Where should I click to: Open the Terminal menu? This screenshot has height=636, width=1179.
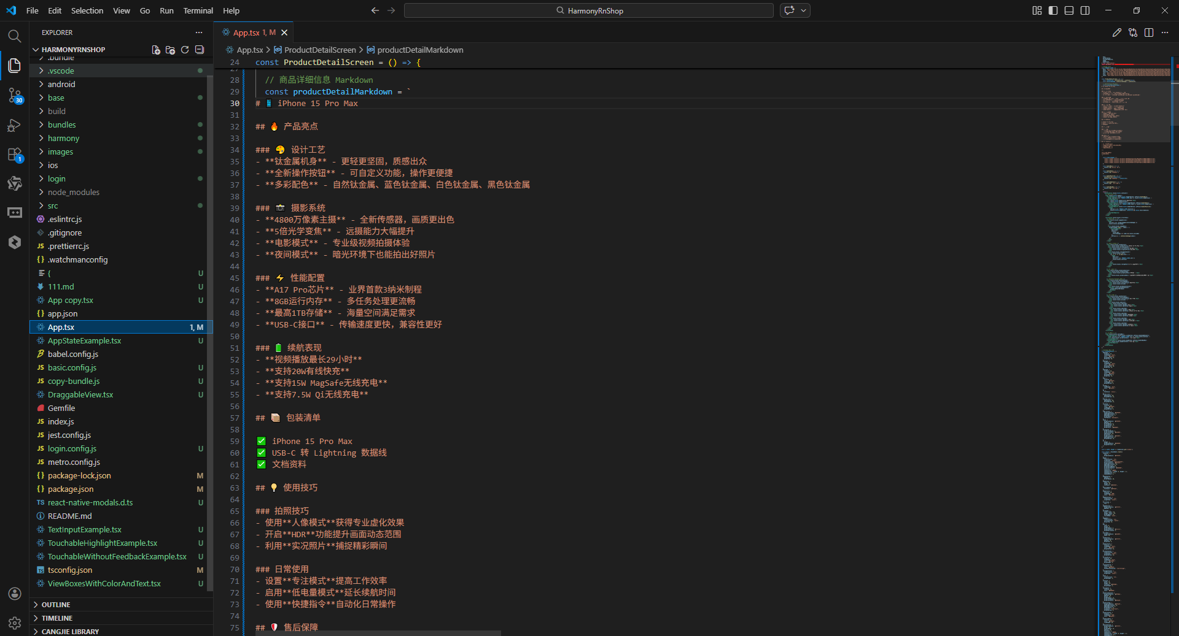click(198, 10)
